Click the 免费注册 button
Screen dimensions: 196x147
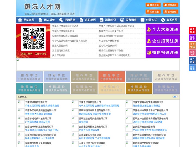point(171,5)
